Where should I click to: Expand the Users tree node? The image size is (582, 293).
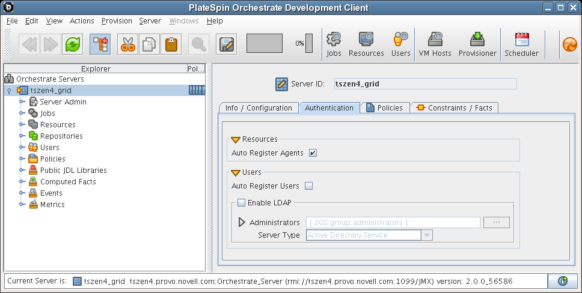click(x=22, y=147)
